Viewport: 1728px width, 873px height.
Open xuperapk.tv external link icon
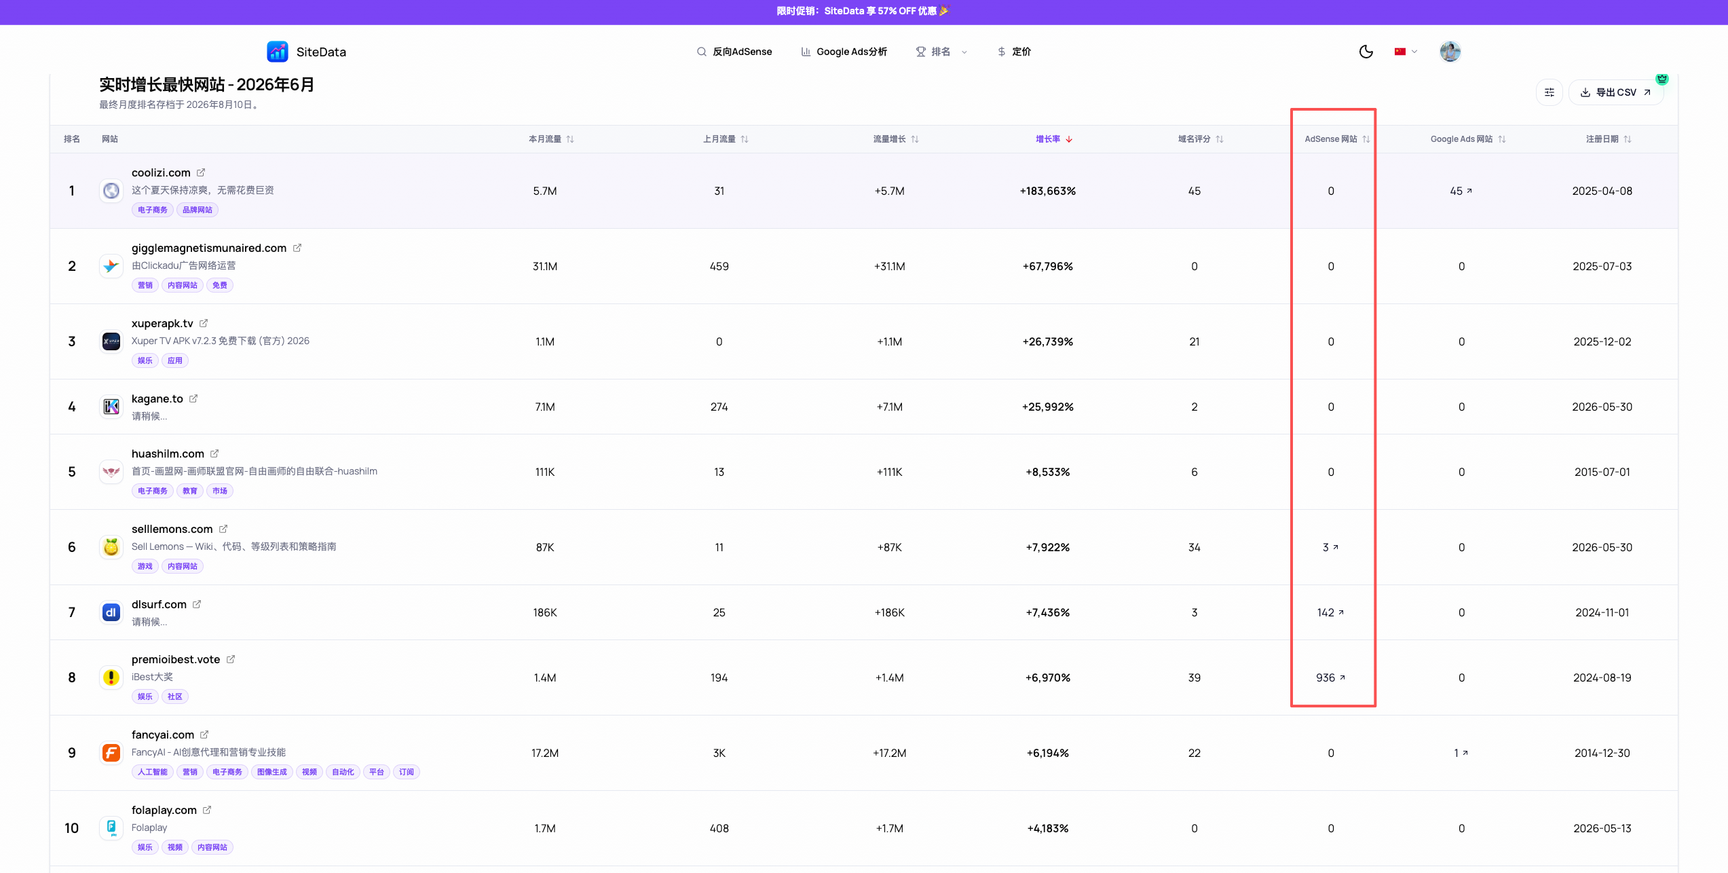[204, 323]
